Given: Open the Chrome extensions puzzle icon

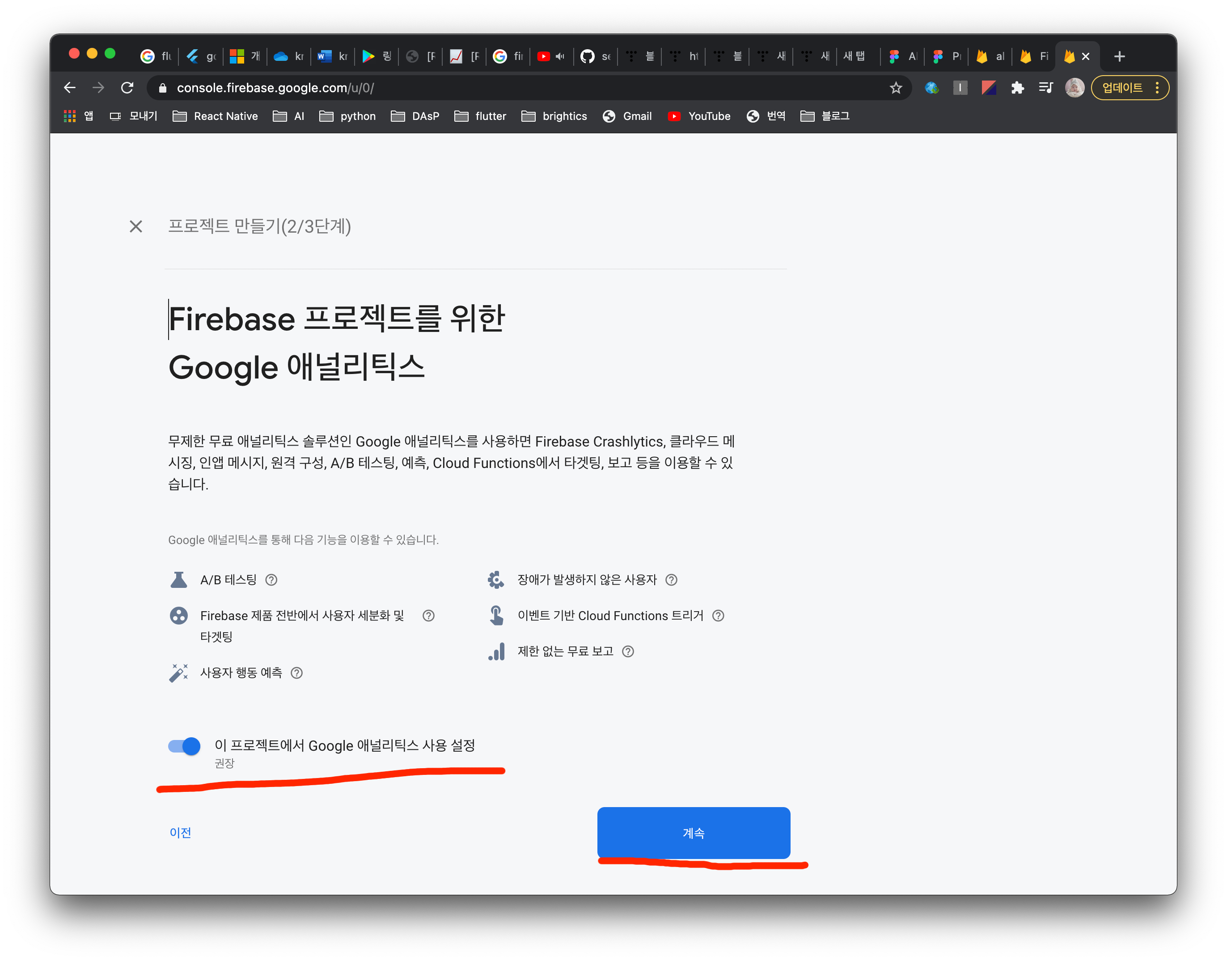Looking at the screenshot, I should pyautogui.click(x=1017, y=88).
